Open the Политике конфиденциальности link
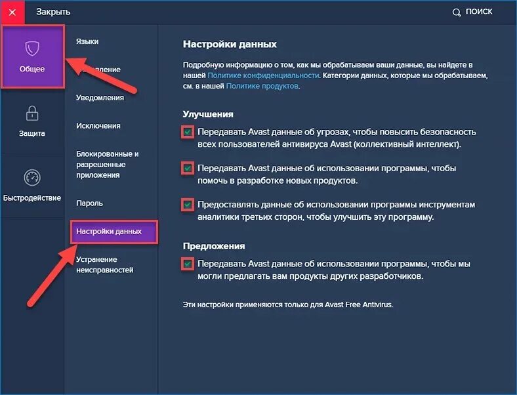Viewport: 517px width, 395px height. point(263,75)
